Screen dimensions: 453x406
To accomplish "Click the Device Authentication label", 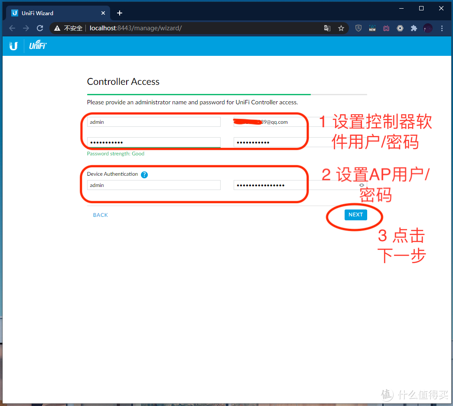I will 112,174.
